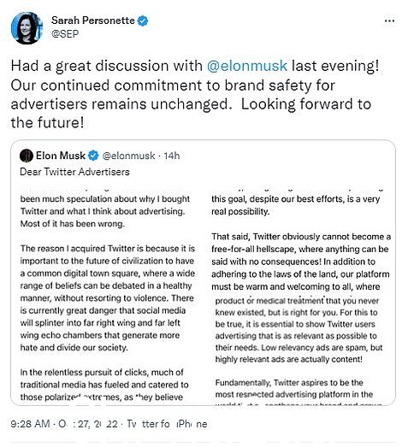
Task: Follow the @elonmusk mention in the tweet text
Action: click(247, 66)
